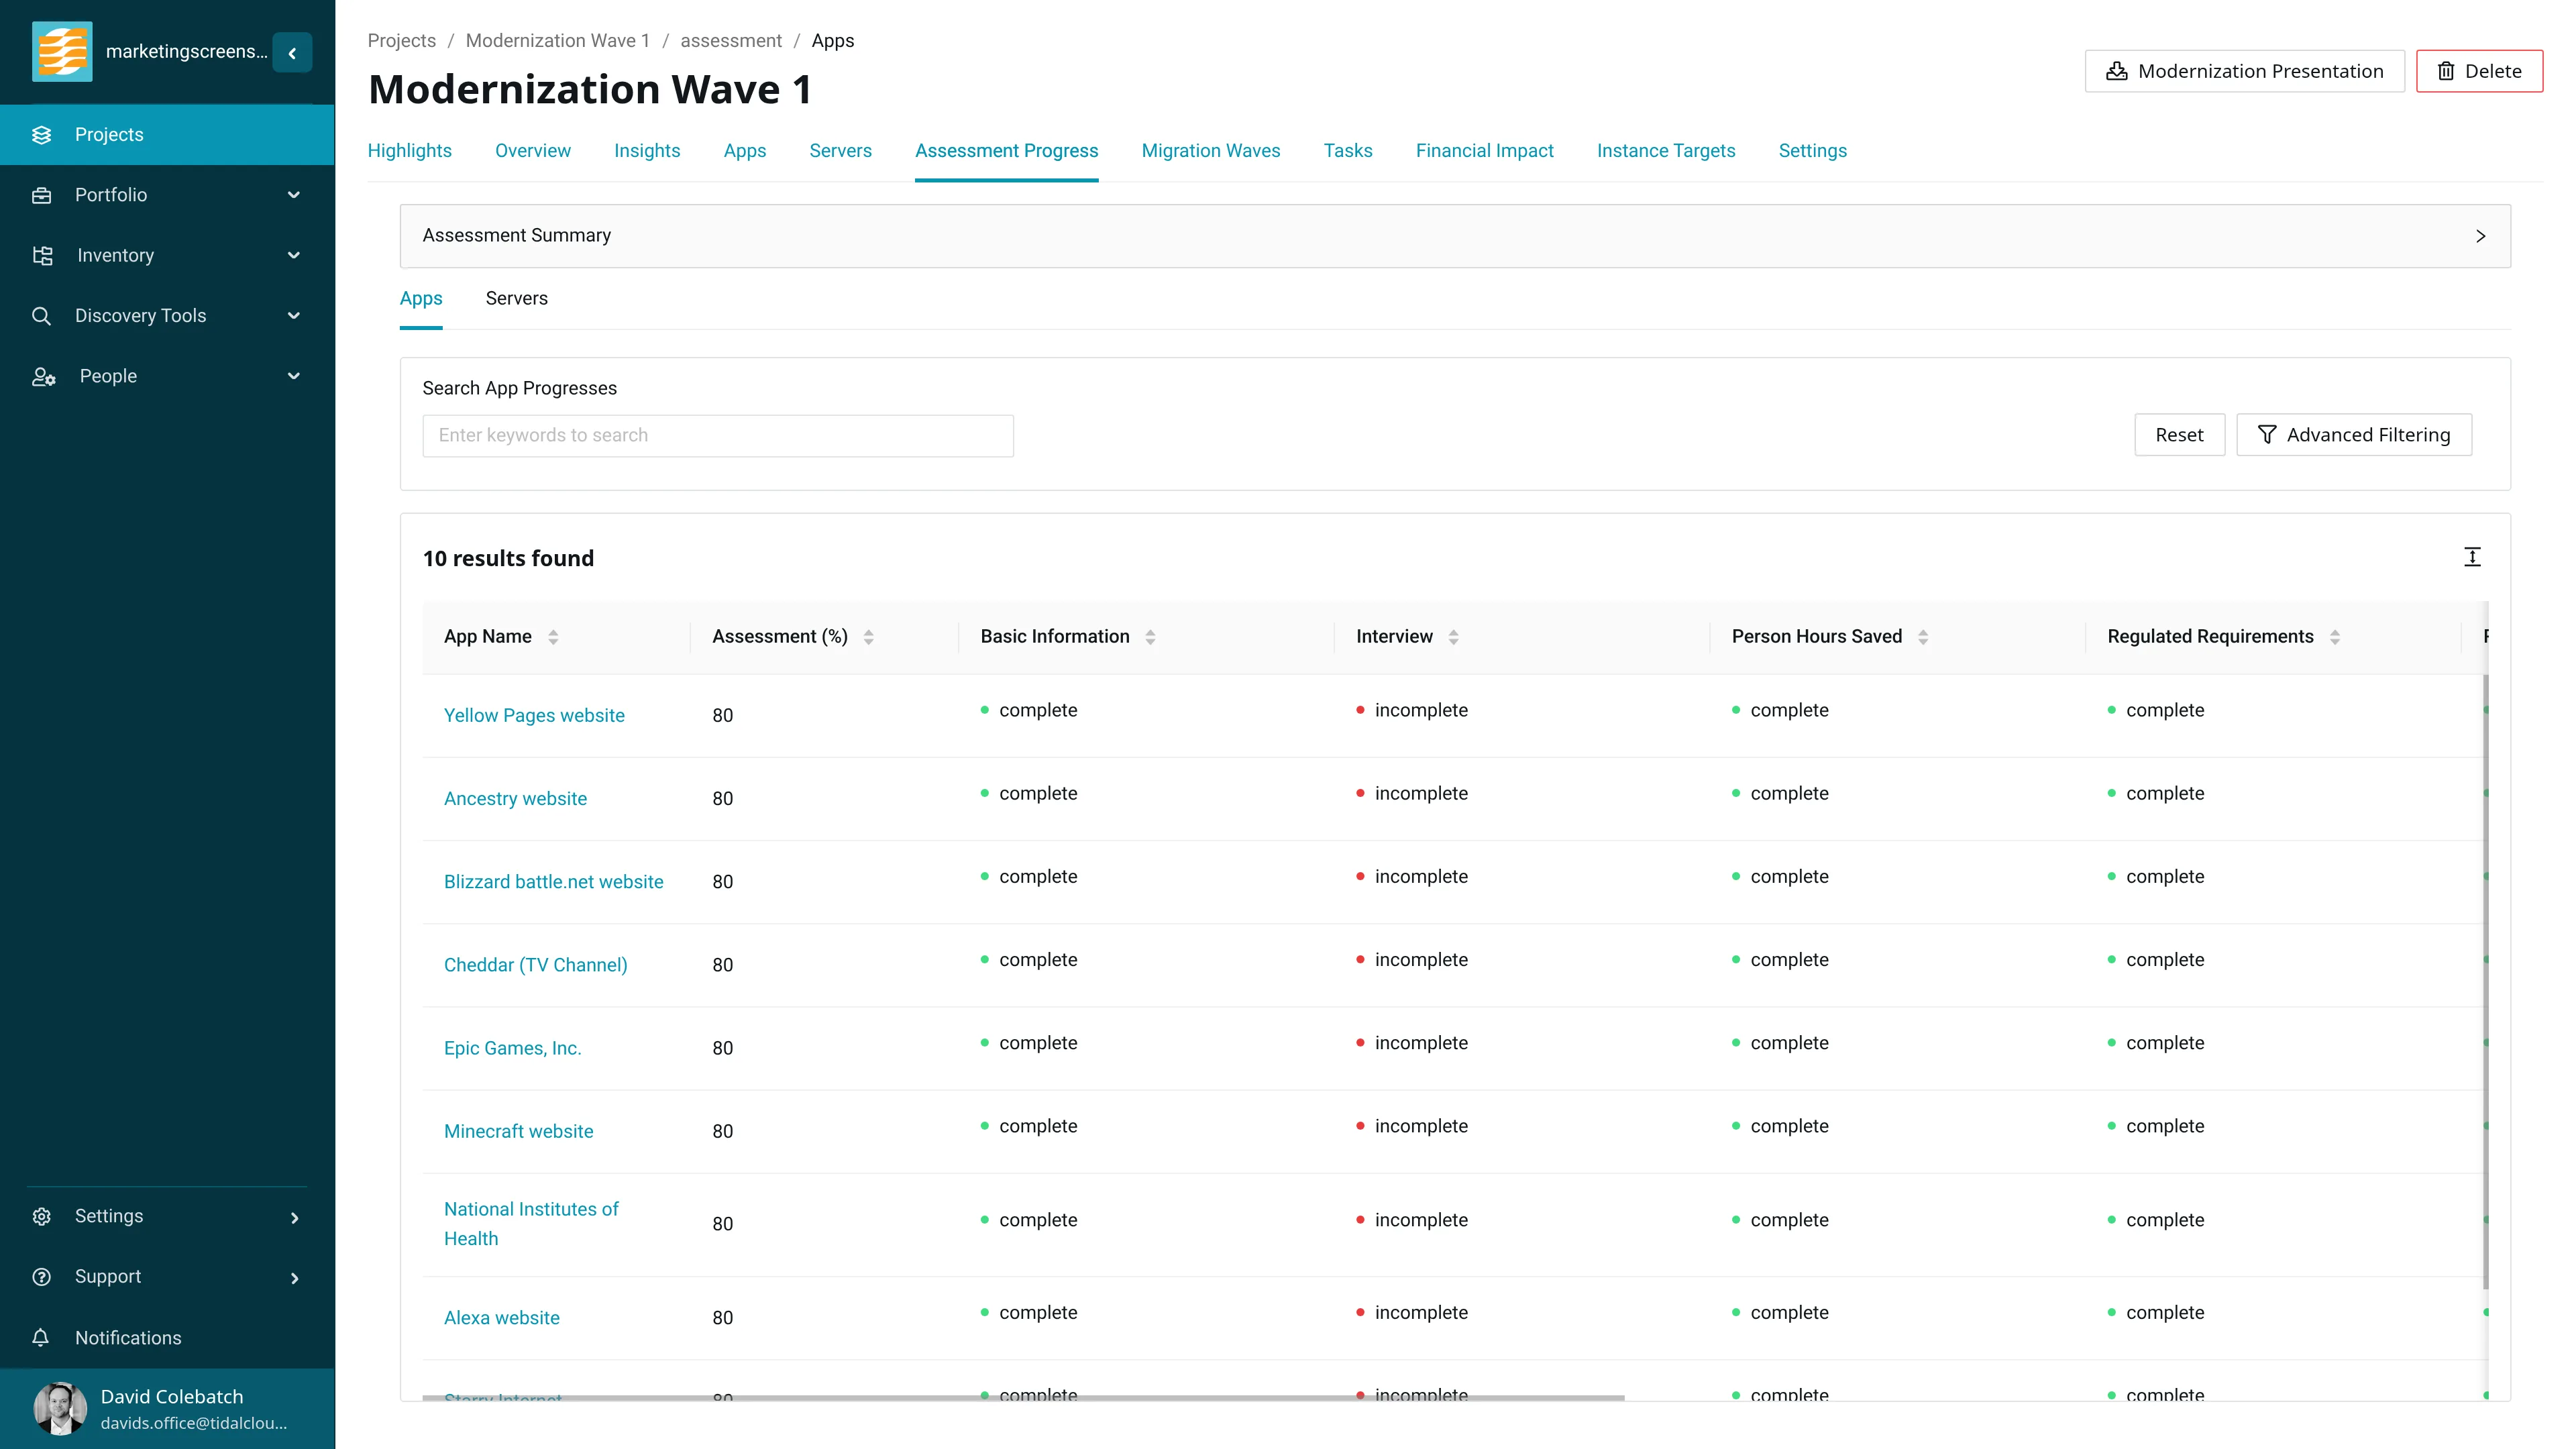Click the table vertical scrollbar

pyautogui.click(x=2486, y=982)
